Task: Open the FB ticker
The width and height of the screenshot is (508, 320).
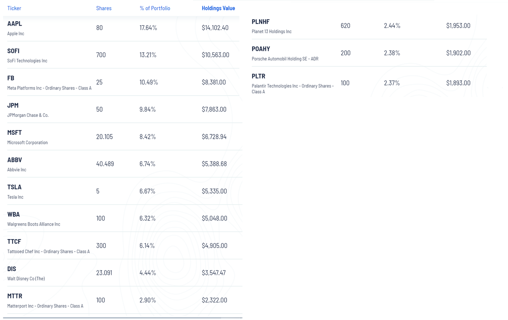Action: coord(11,78)
